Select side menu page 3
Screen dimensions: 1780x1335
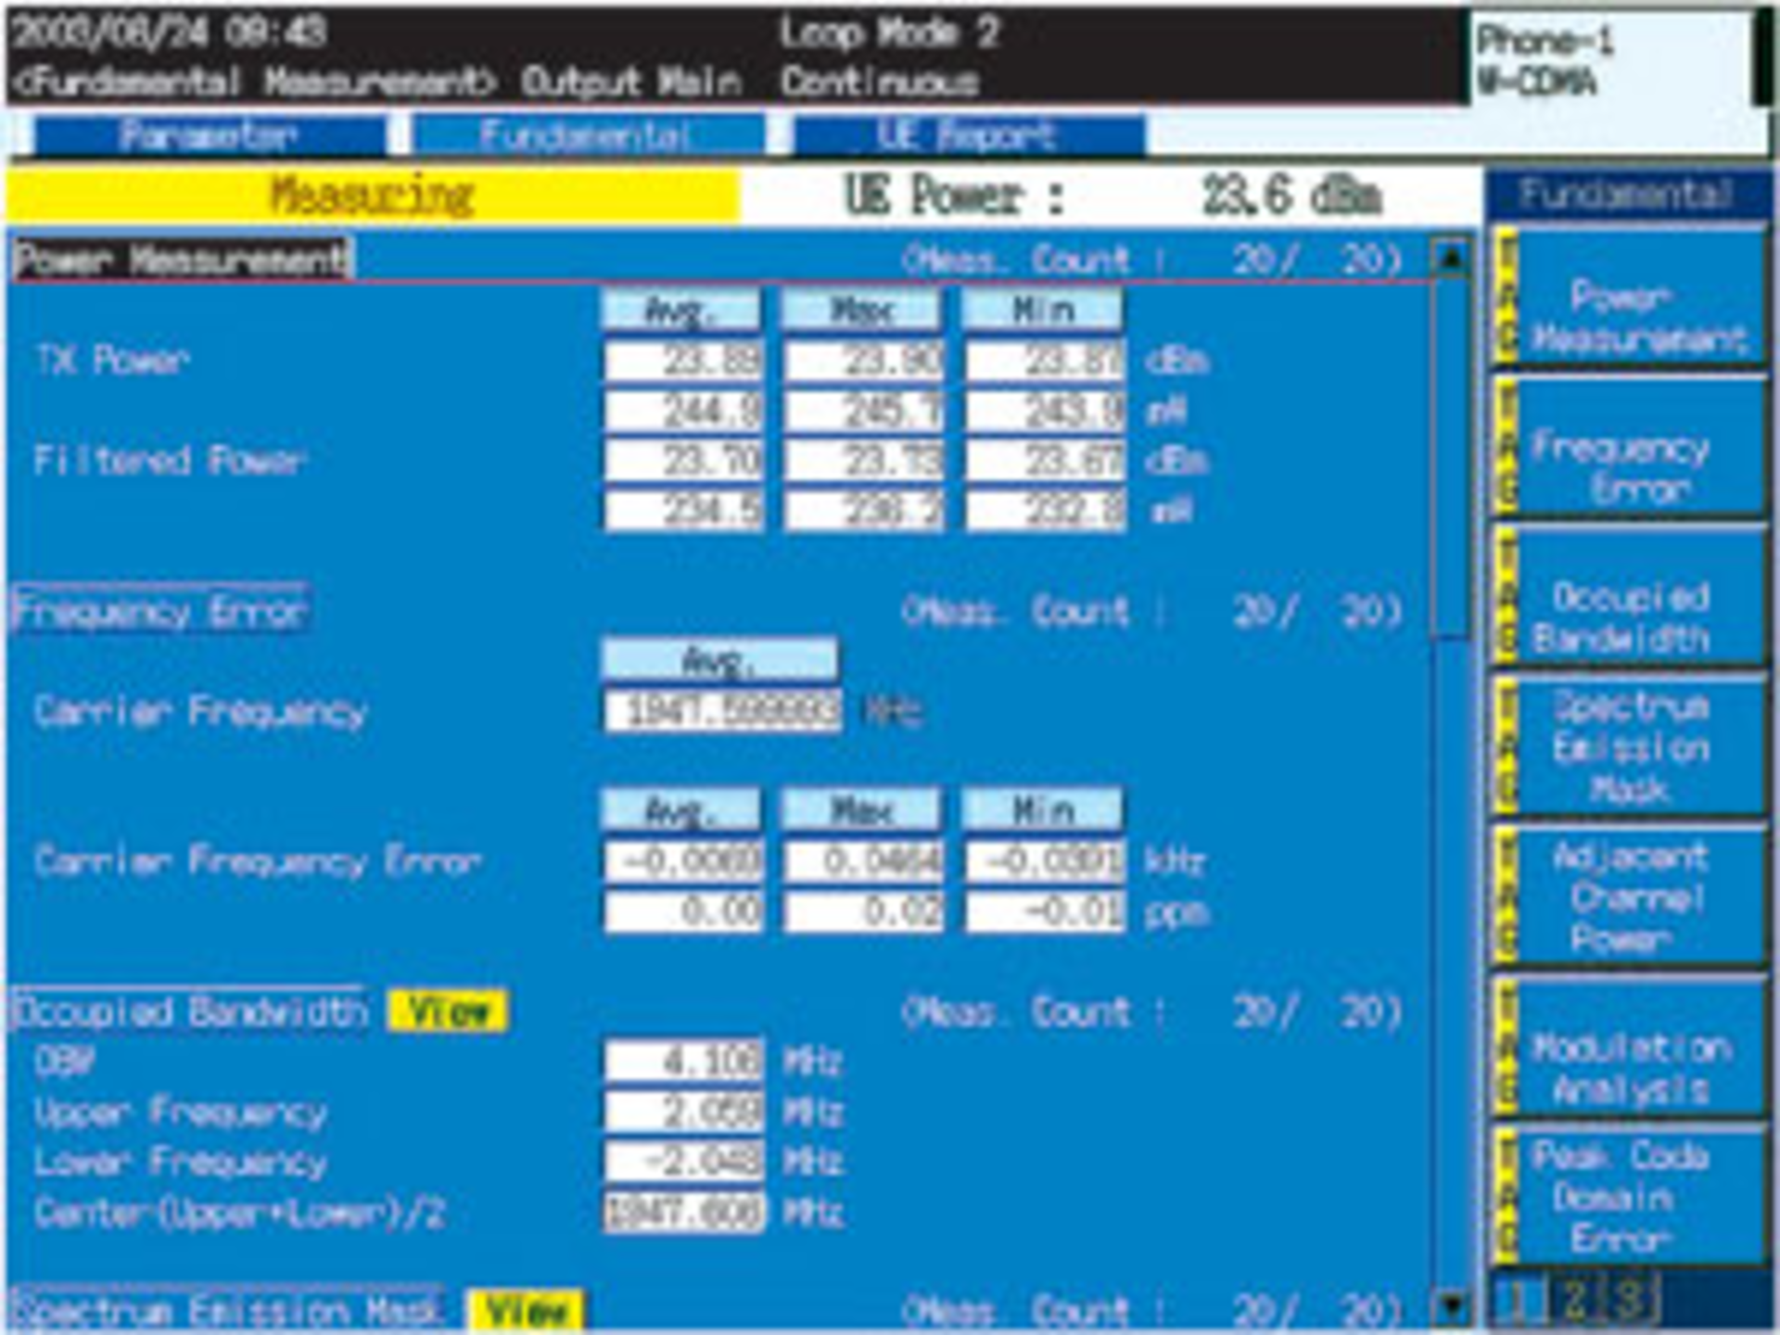[x=1630, y=1301]
